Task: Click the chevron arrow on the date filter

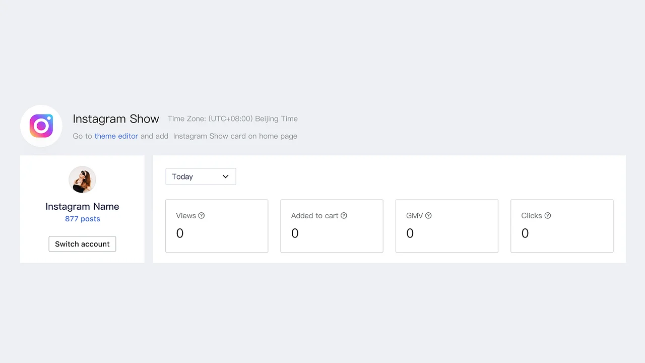Action: point(225,176)
